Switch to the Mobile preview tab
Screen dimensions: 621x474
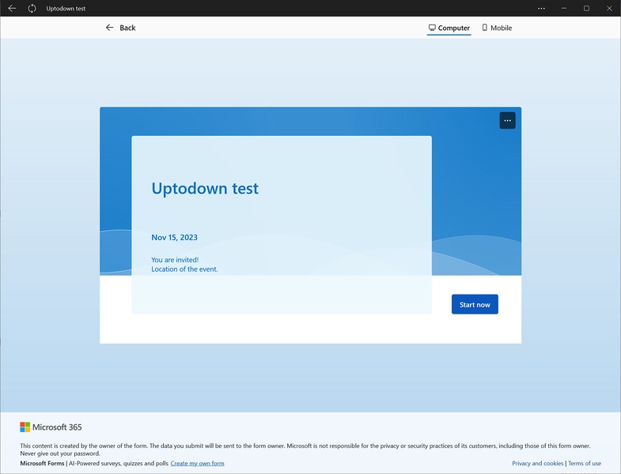[x=497, y=28]
